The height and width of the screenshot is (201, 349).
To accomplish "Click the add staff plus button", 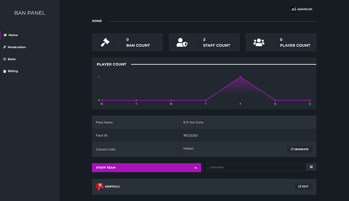I will pyautogui.click(x=311, y=167).
